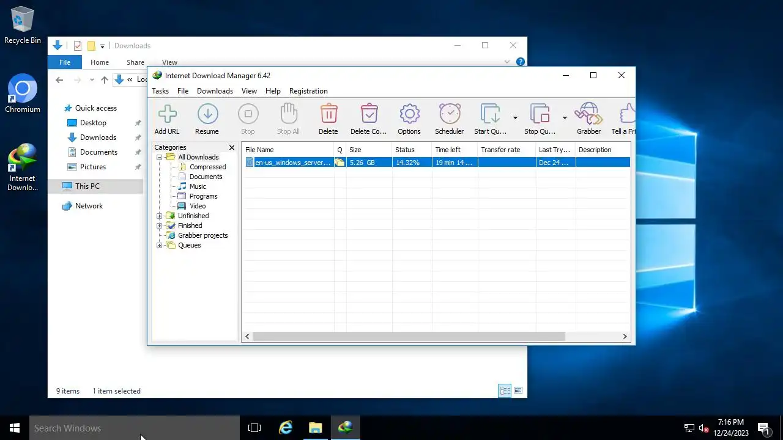Click the horizontal scrollbar right arrow

coord(625,336)
